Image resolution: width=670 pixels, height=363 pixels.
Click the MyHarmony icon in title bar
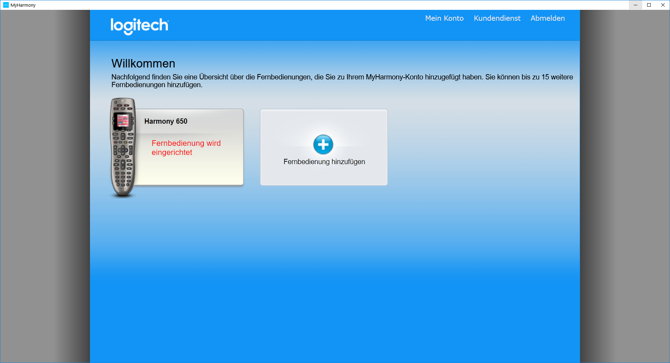point(6,5)
